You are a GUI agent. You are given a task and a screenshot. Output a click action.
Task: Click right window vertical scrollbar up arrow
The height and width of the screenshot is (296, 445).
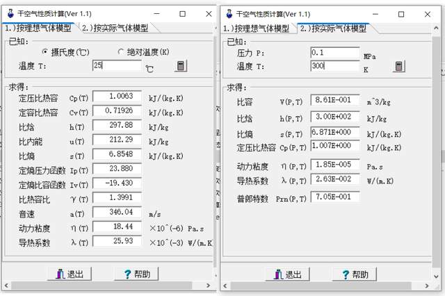click(436, 28)
